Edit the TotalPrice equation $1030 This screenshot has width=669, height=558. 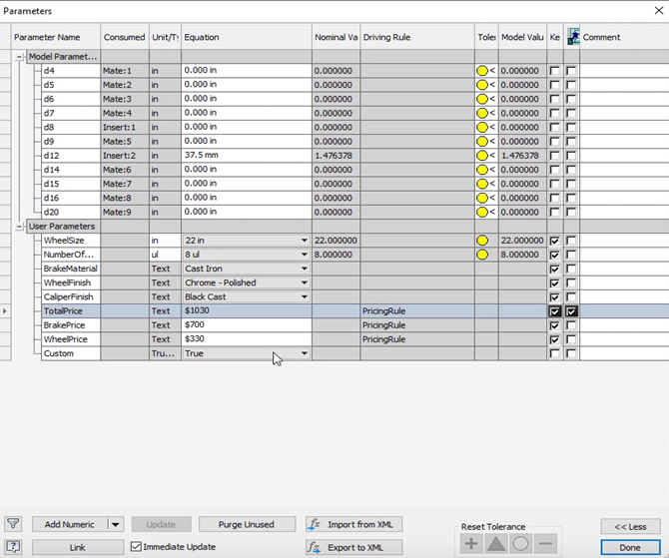coord(247,310)
